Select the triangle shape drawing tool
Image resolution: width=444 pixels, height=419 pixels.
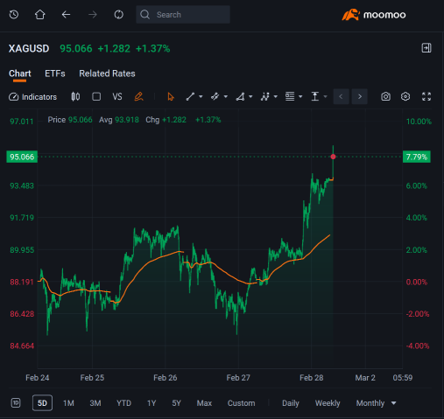(x=240, y=96)
